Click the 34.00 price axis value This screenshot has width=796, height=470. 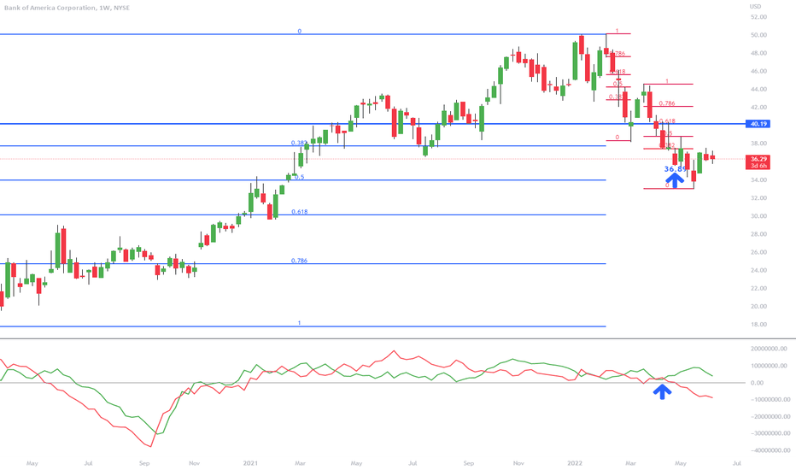tap(759, 179)
